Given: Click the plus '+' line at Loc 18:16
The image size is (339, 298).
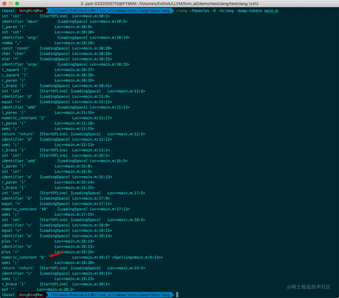Looking at the screenshot, I should [x=48, y=252].
